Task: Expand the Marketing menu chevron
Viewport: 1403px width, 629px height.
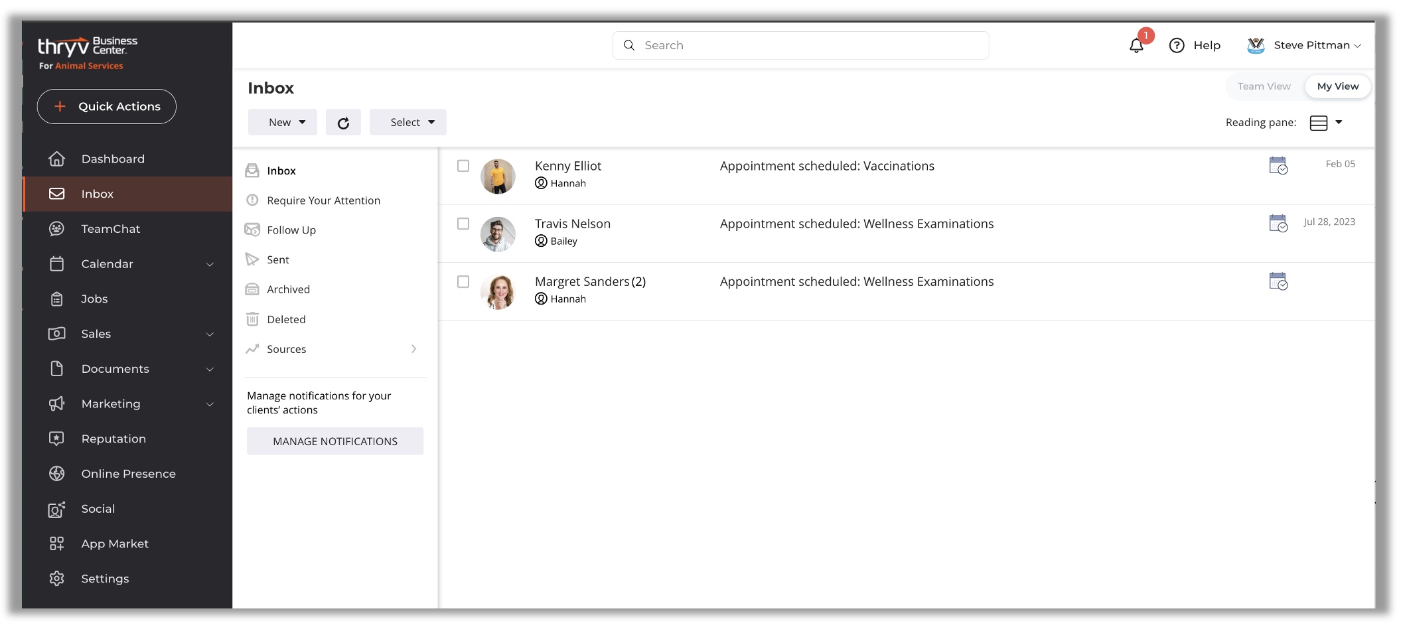Action: click(210, 404)
